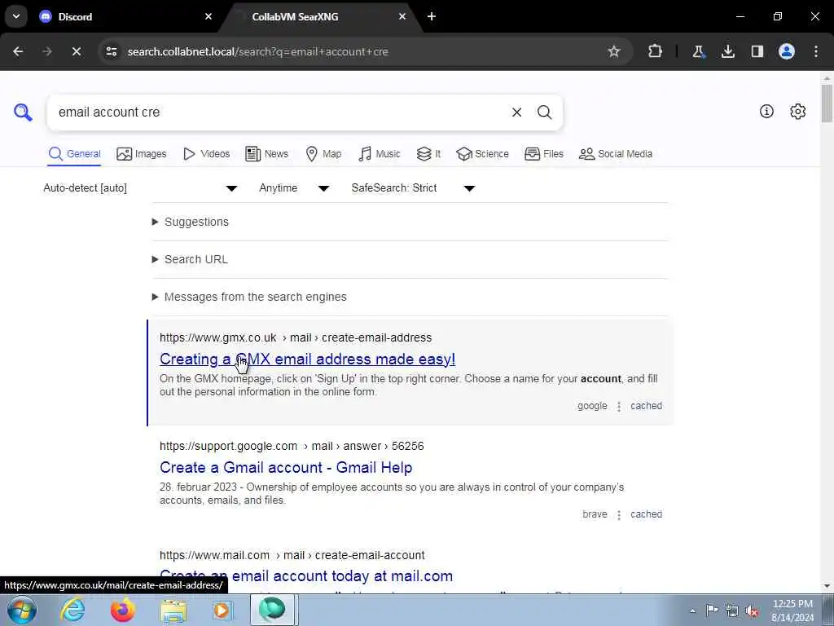The width and height of the screenshot is (834, 626).
Task: Focus the search query input field
Action: 279,112
